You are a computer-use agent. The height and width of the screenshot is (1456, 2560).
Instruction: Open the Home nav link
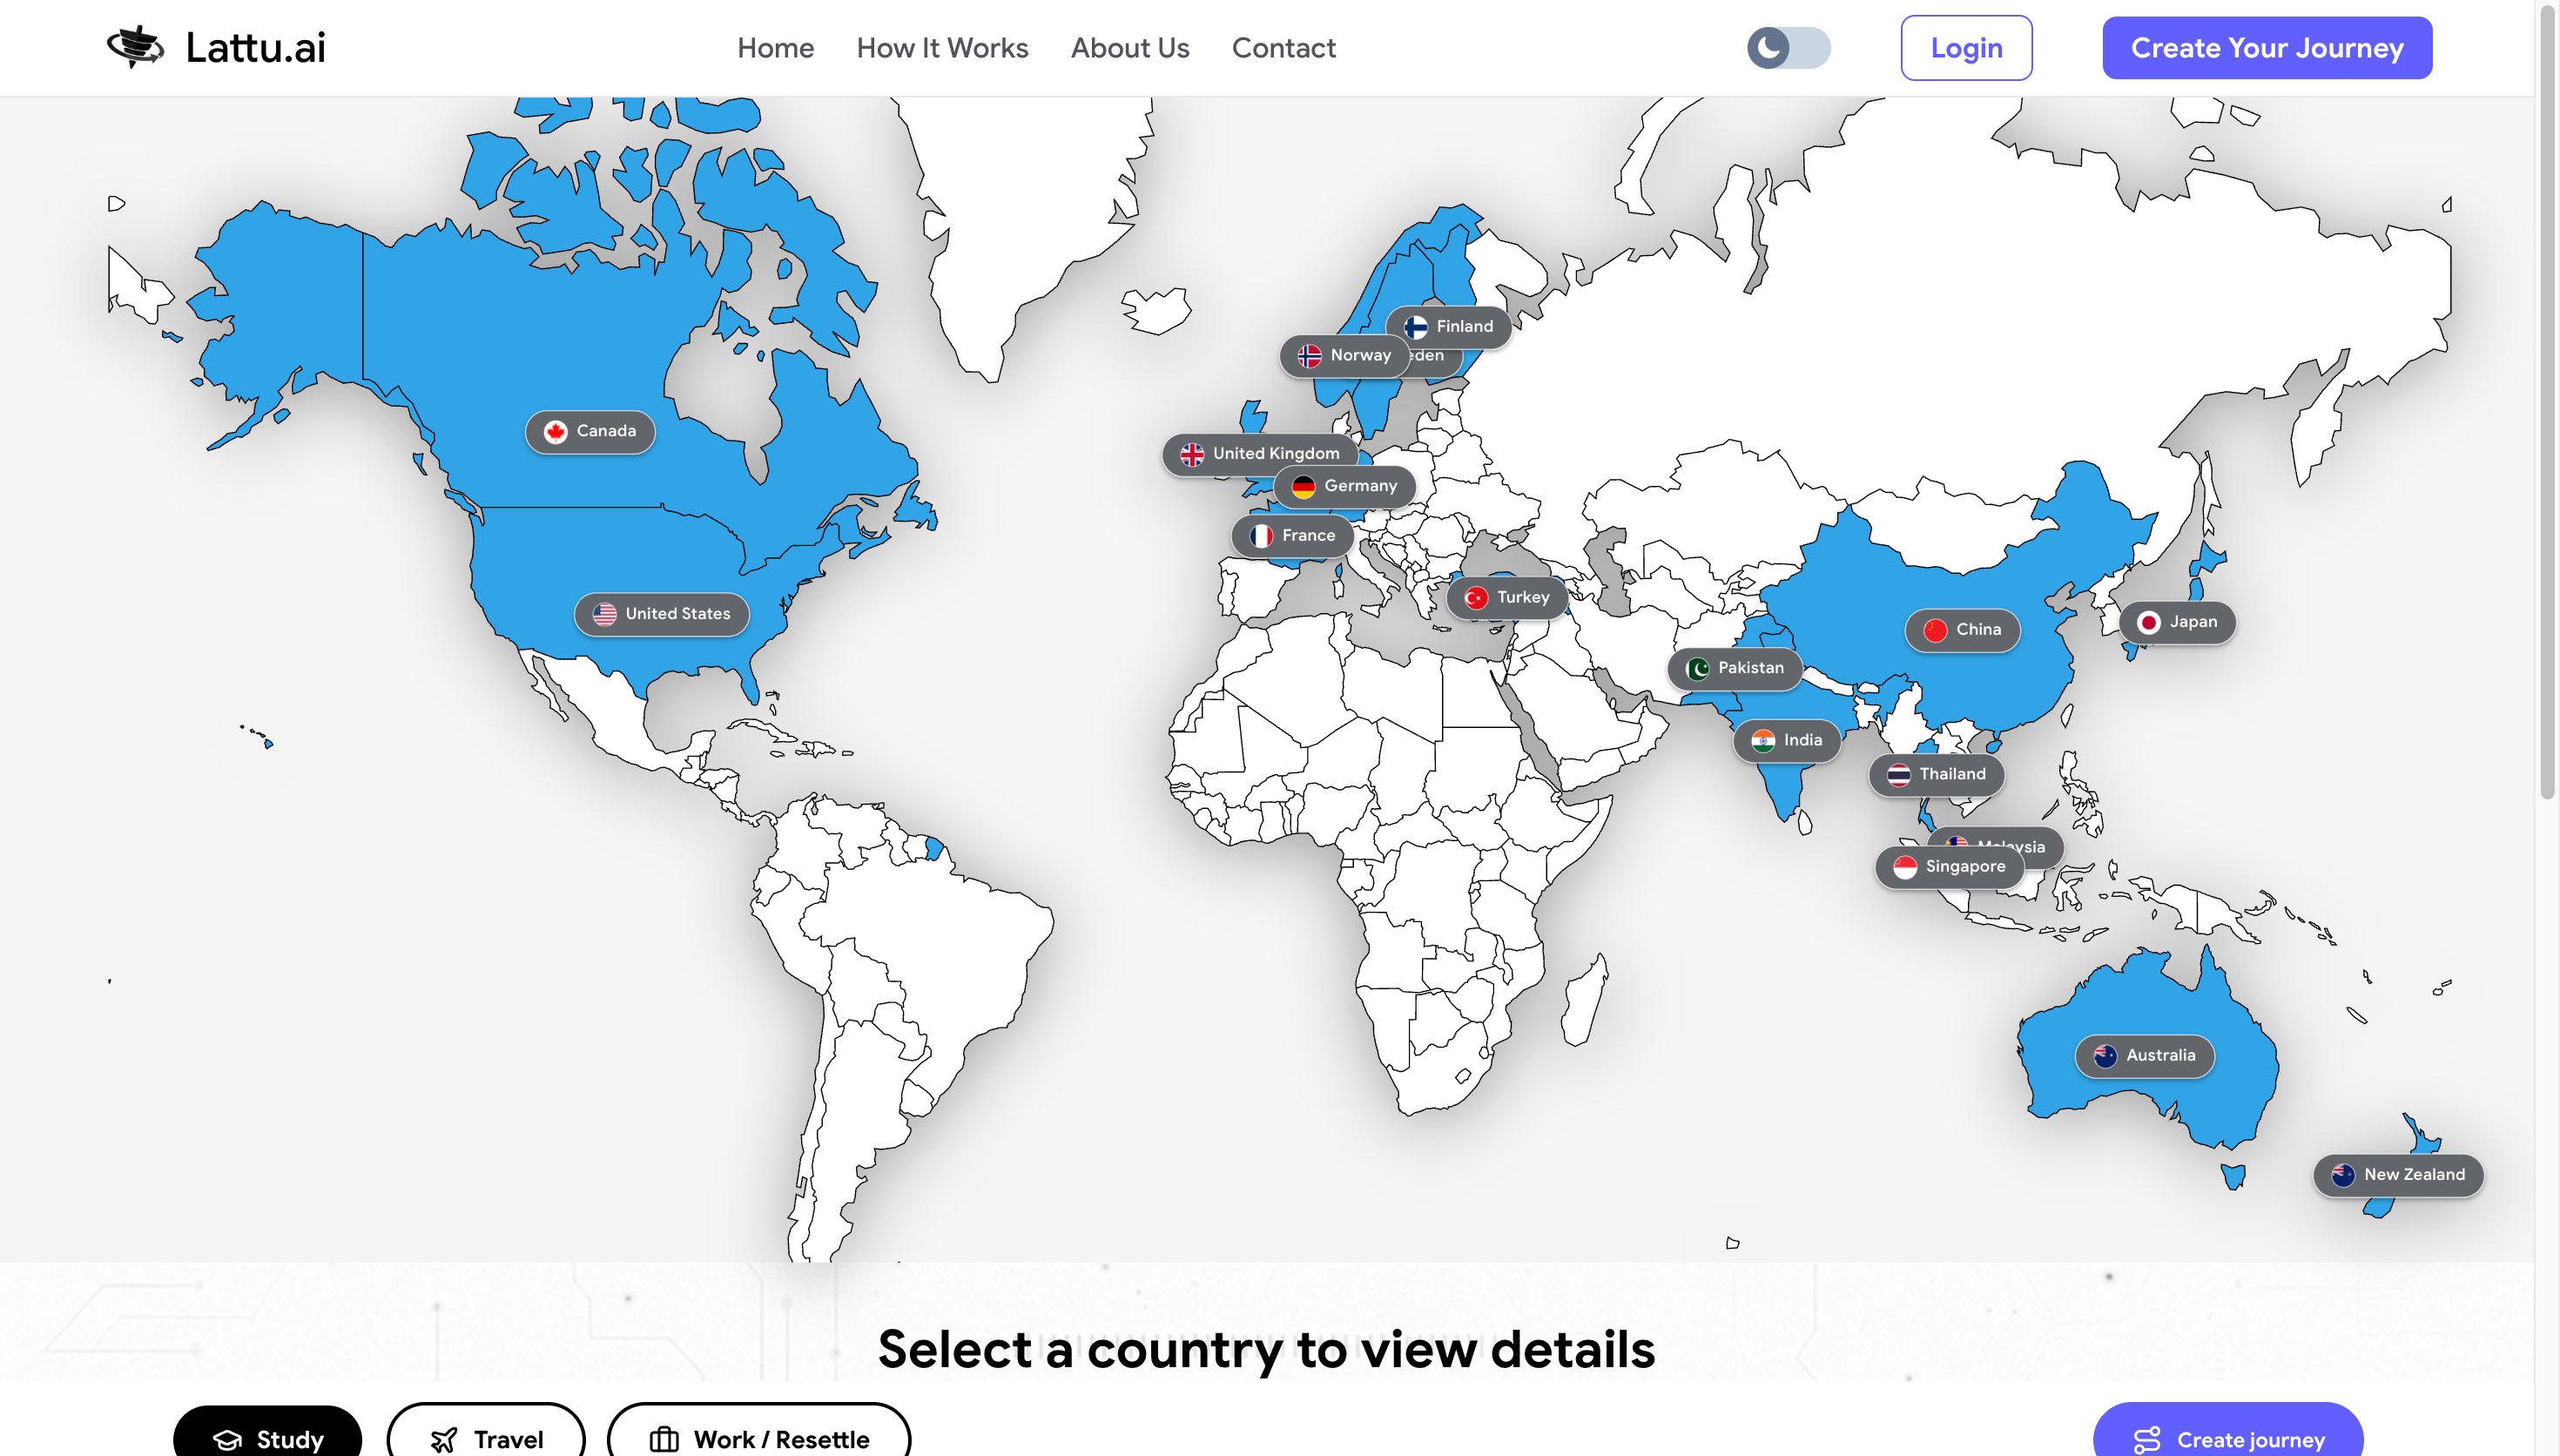pos(775,48)
